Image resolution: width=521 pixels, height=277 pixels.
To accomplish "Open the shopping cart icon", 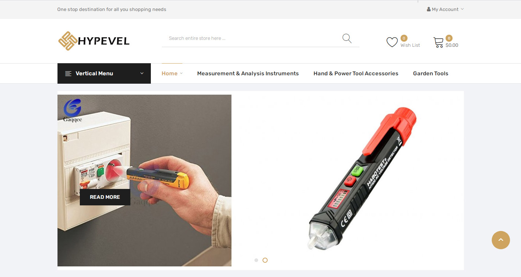I will pos(438,42).
